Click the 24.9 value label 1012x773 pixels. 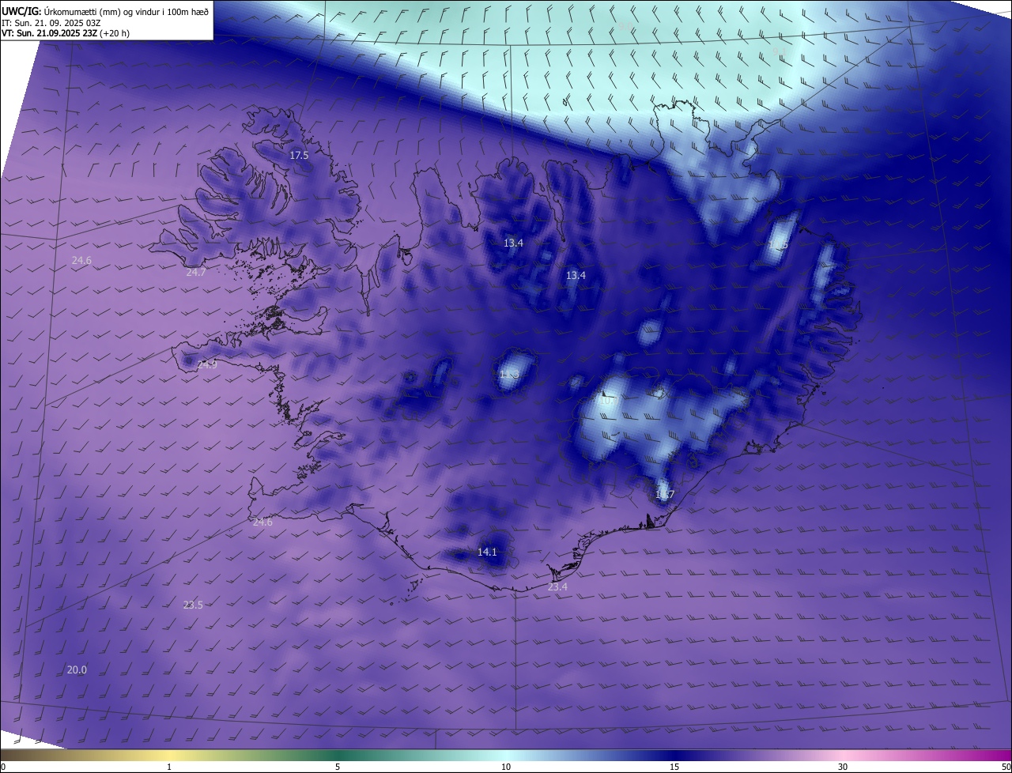pyautogui.click(x=207, y=365)
